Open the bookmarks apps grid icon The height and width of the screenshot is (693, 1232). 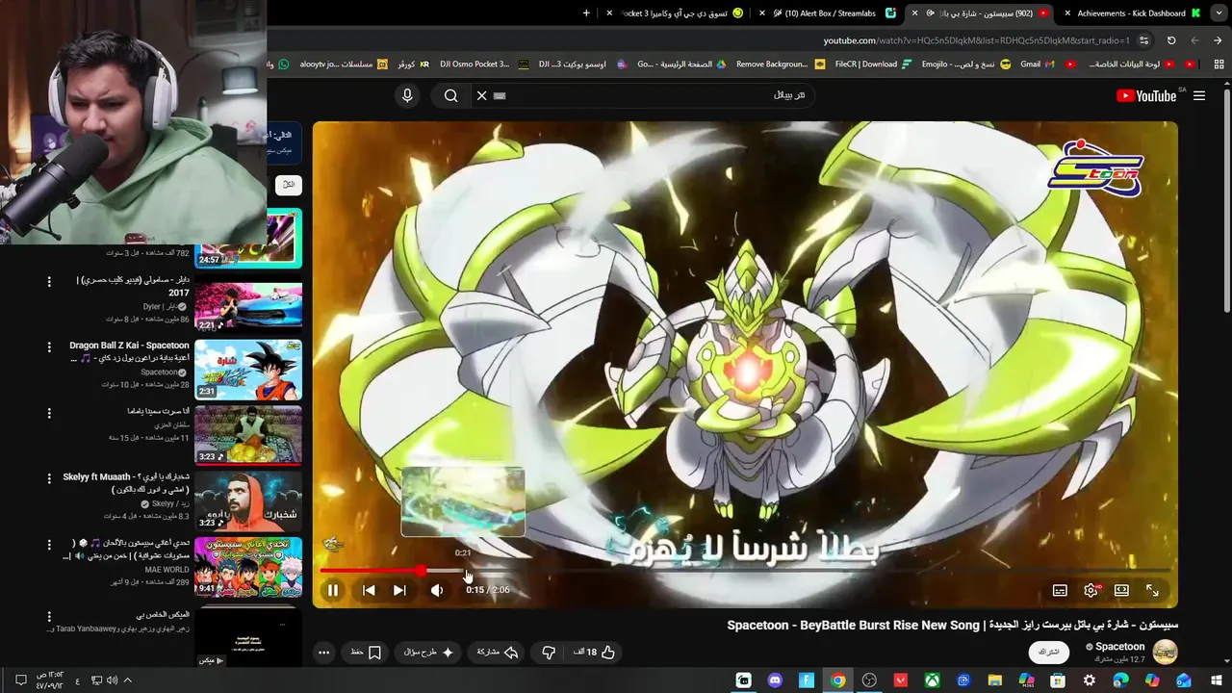point(1218,64)
